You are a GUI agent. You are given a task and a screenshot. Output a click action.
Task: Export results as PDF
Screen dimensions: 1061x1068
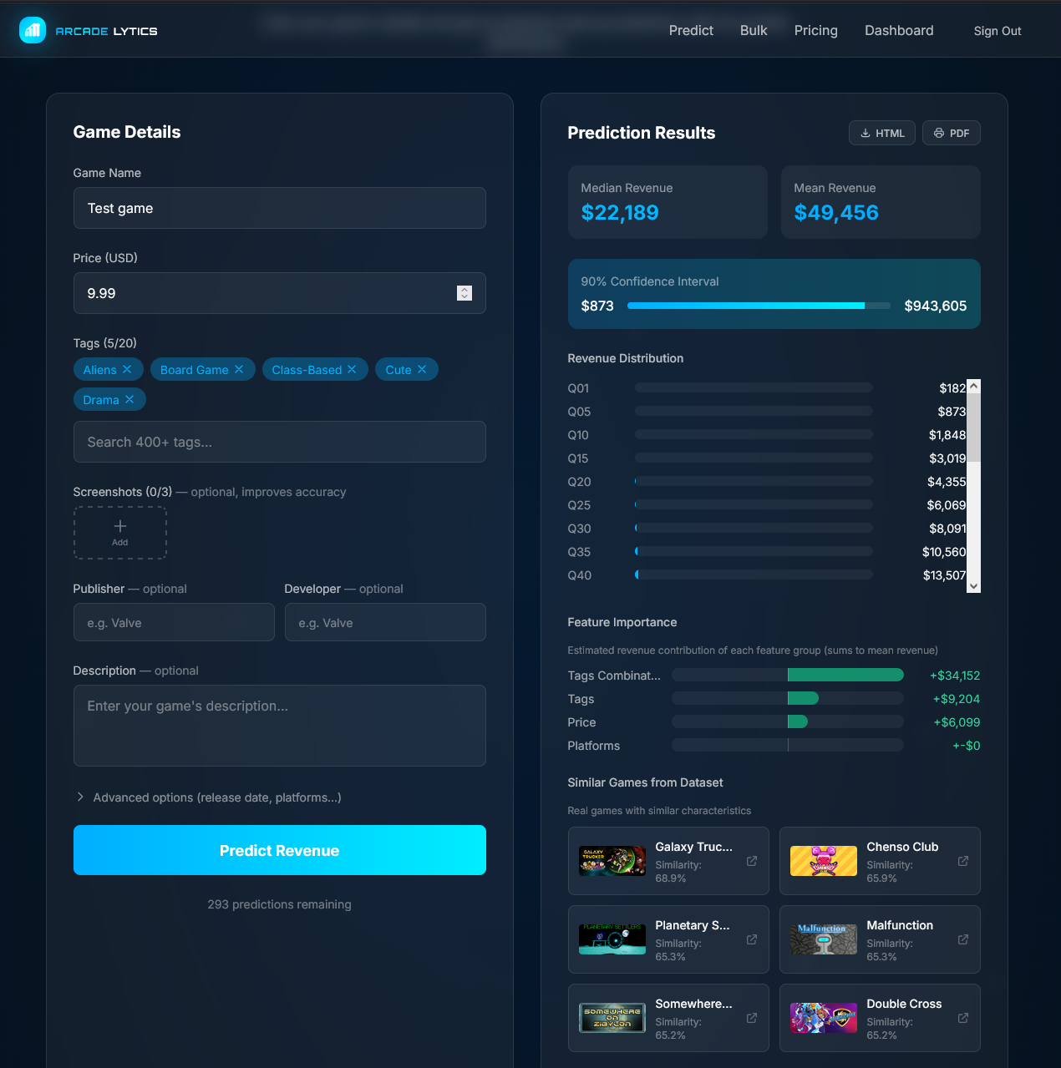point(952,133)
